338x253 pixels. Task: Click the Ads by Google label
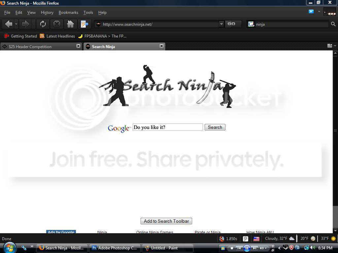coord(61,232)
